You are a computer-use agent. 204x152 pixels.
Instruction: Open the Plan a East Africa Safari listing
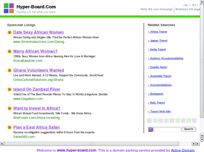pos(36,127)
